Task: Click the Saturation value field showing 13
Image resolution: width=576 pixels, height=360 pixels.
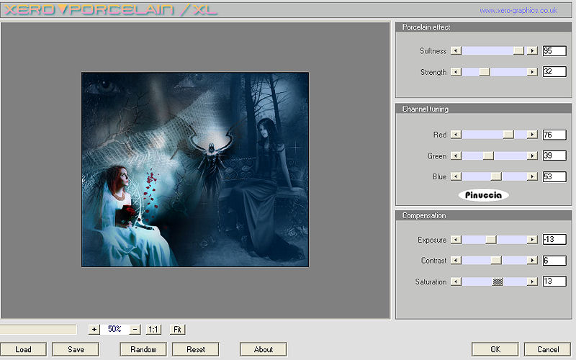Action: 554,282
